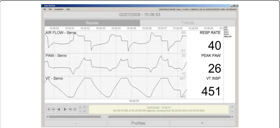Play the waveforms in reverse

59,109
